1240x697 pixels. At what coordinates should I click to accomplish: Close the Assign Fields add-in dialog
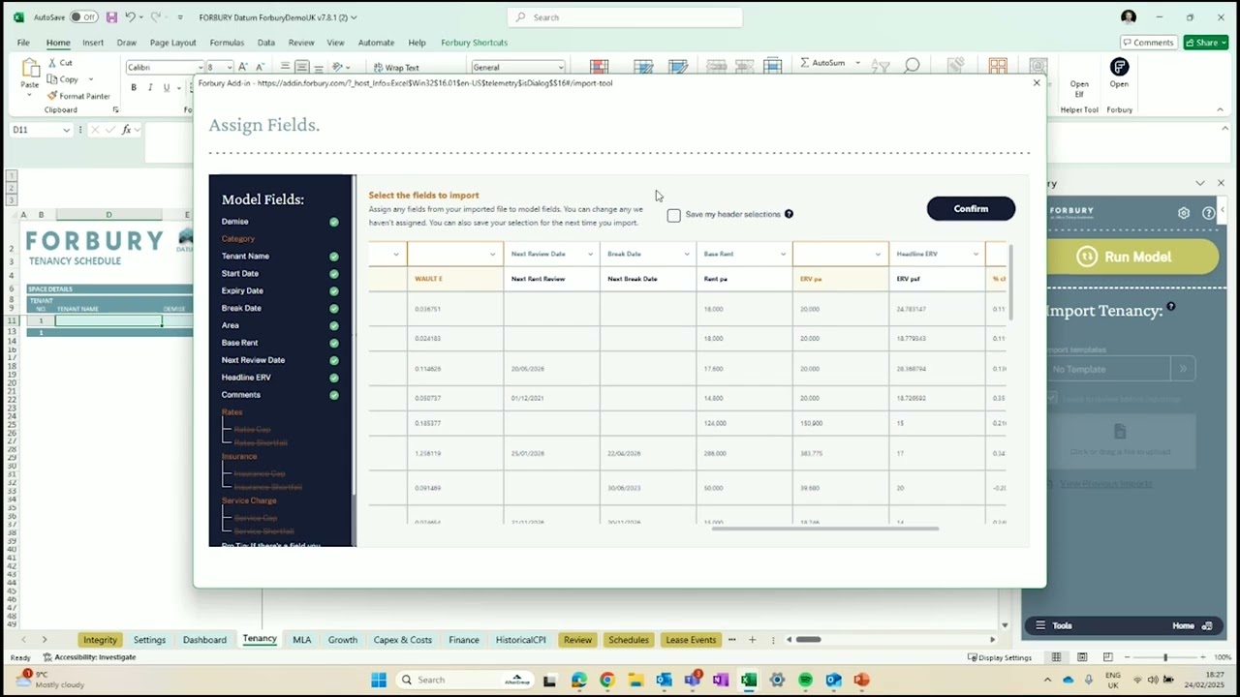click(1037, 83)
